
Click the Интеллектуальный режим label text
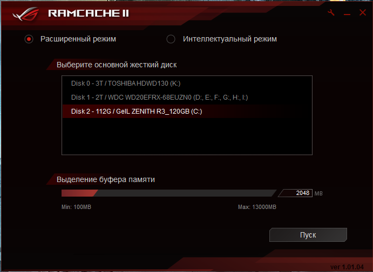(x=230, y=39)
